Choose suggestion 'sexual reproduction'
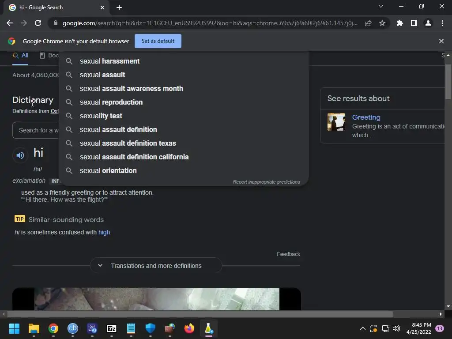The height and width of the screenshot is (339, 452). tap(184, 102)
